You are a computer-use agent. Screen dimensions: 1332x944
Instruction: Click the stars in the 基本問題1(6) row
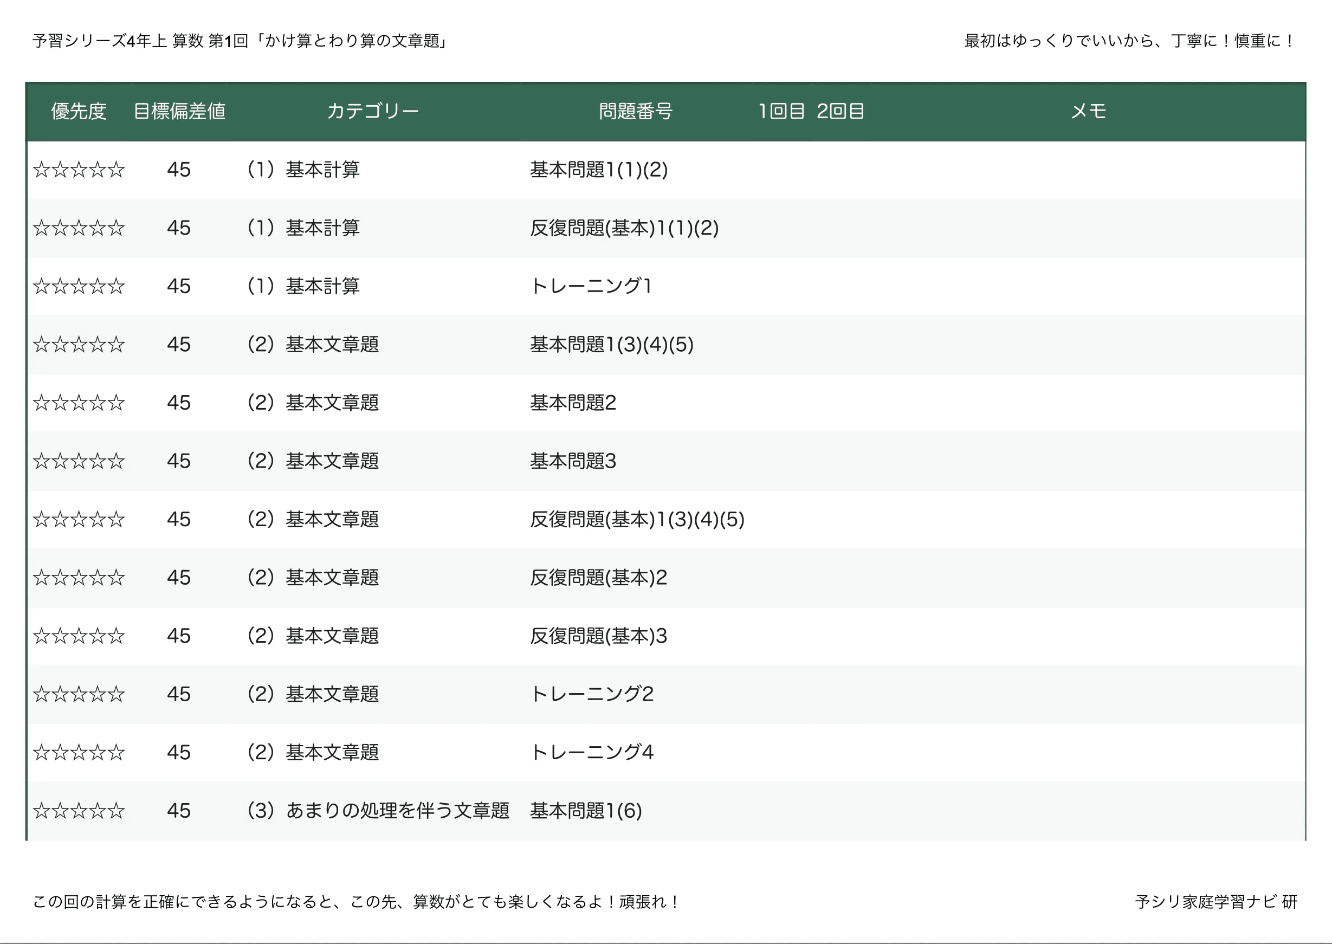(x=79, y=810)
